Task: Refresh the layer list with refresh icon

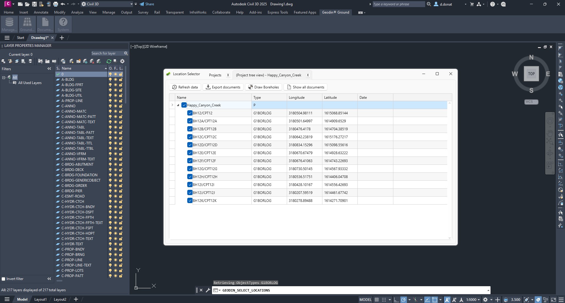Action: click(x=109, y=61)
